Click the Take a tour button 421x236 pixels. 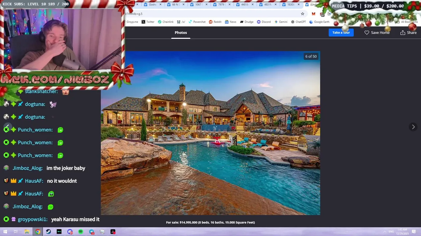click(341, 32)
